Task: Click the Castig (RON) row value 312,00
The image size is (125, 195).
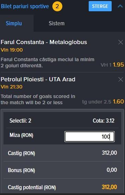Action: [x=109, y=153]
